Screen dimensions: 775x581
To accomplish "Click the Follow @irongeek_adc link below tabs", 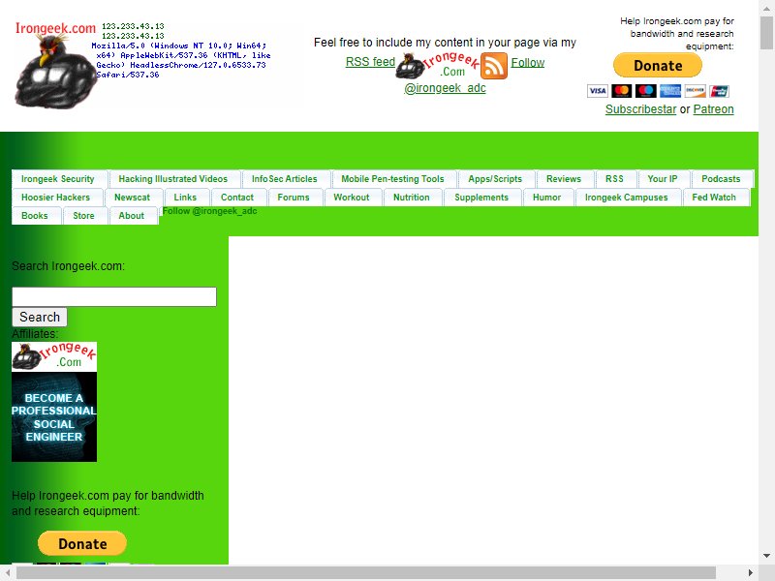I will [x=209, y=211].
